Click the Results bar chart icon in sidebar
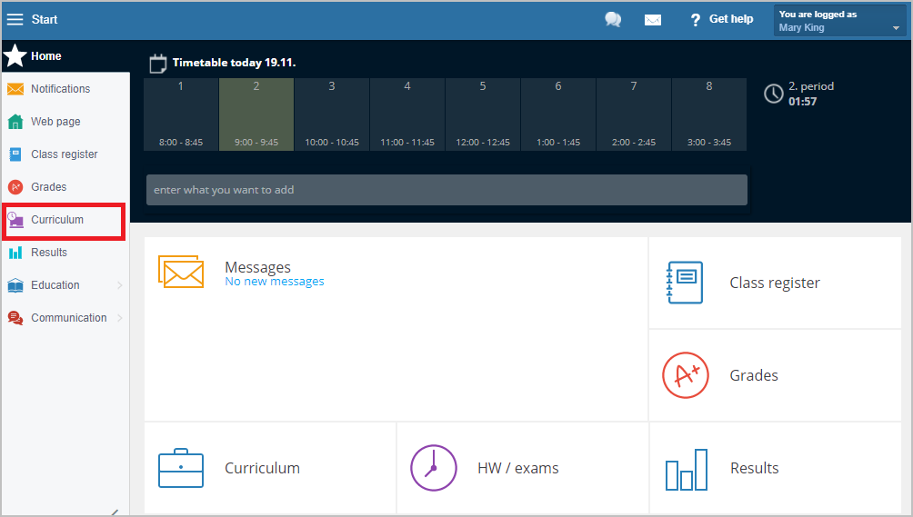913x517 pixels. (x=15, y=253)
